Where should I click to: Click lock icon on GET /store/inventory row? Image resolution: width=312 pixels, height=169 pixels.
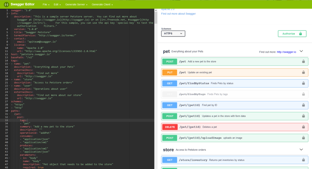pyautogui.click(x=303, y=160)
